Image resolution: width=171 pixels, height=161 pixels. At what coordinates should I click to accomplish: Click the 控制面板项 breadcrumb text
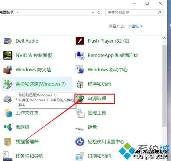coord(6,12)
